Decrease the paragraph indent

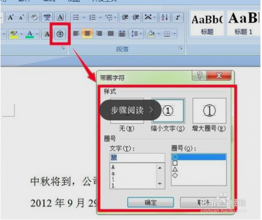[125, 17]
